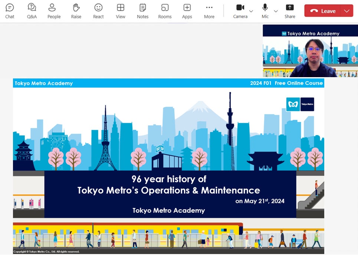
Task: Raise your hand in the meeting
Action: (76, 11)
